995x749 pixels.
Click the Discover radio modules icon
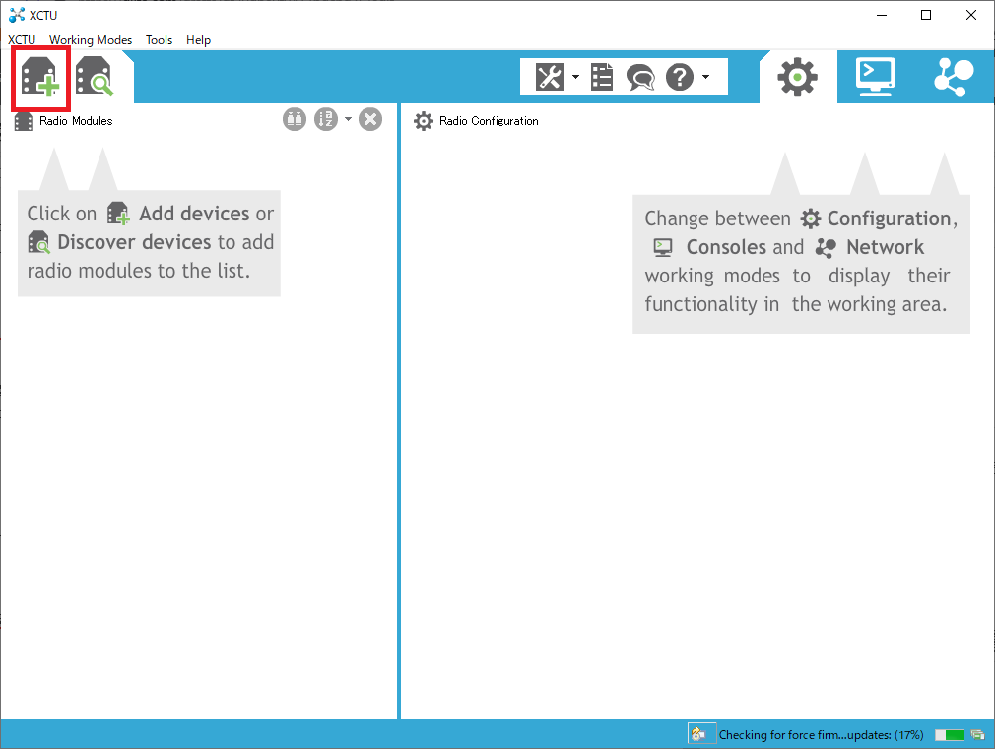pyautogui.click(x=95, y=77)
